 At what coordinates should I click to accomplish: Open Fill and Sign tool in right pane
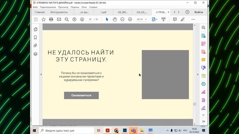pyautogui.click(x=203, y=108)
